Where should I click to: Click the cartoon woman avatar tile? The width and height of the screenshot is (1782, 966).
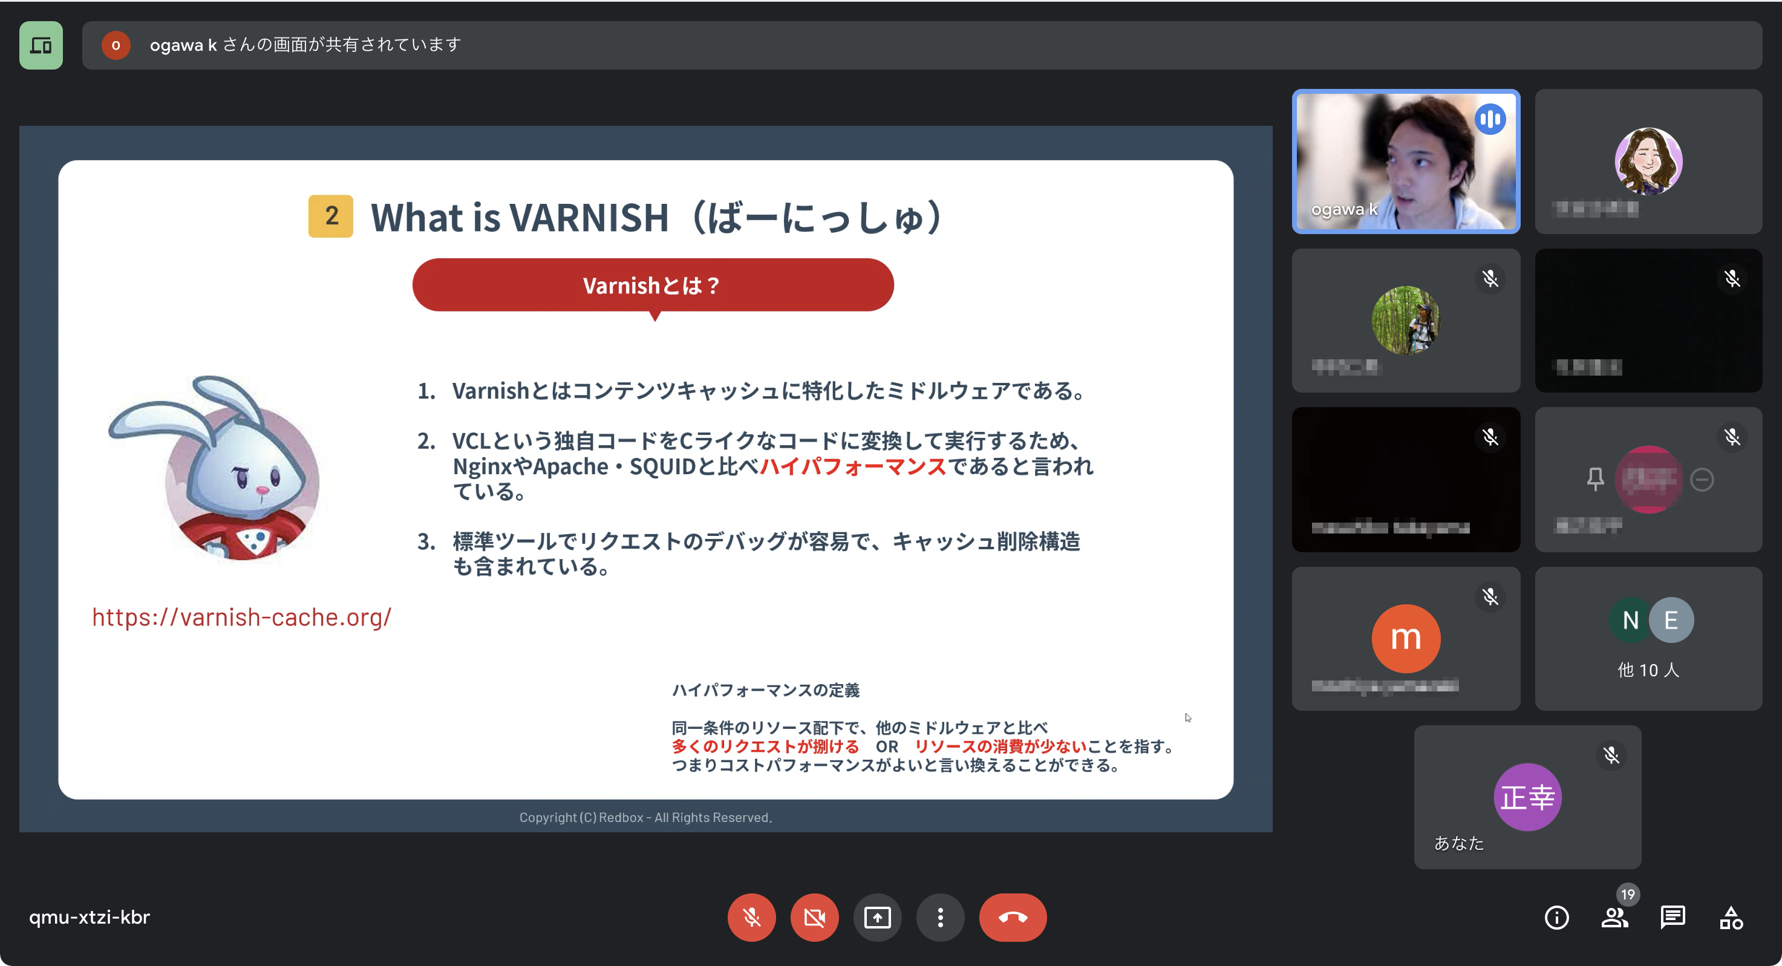(1648, 162)
